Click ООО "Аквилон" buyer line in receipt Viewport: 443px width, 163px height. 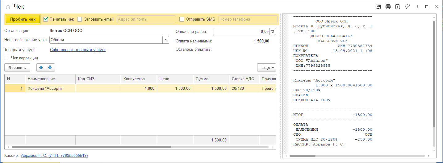point(312,61)
